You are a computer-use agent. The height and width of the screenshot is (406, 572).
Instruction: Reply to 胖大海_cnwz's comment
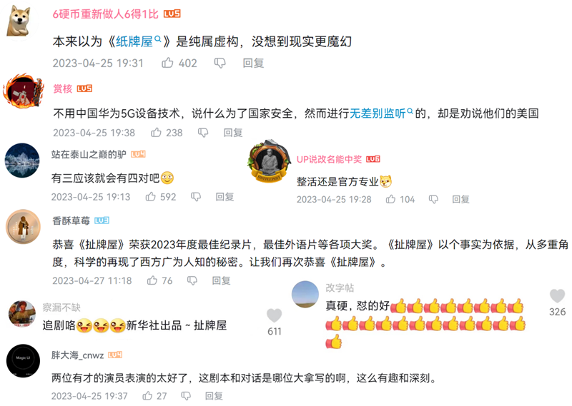coord(214,396)
